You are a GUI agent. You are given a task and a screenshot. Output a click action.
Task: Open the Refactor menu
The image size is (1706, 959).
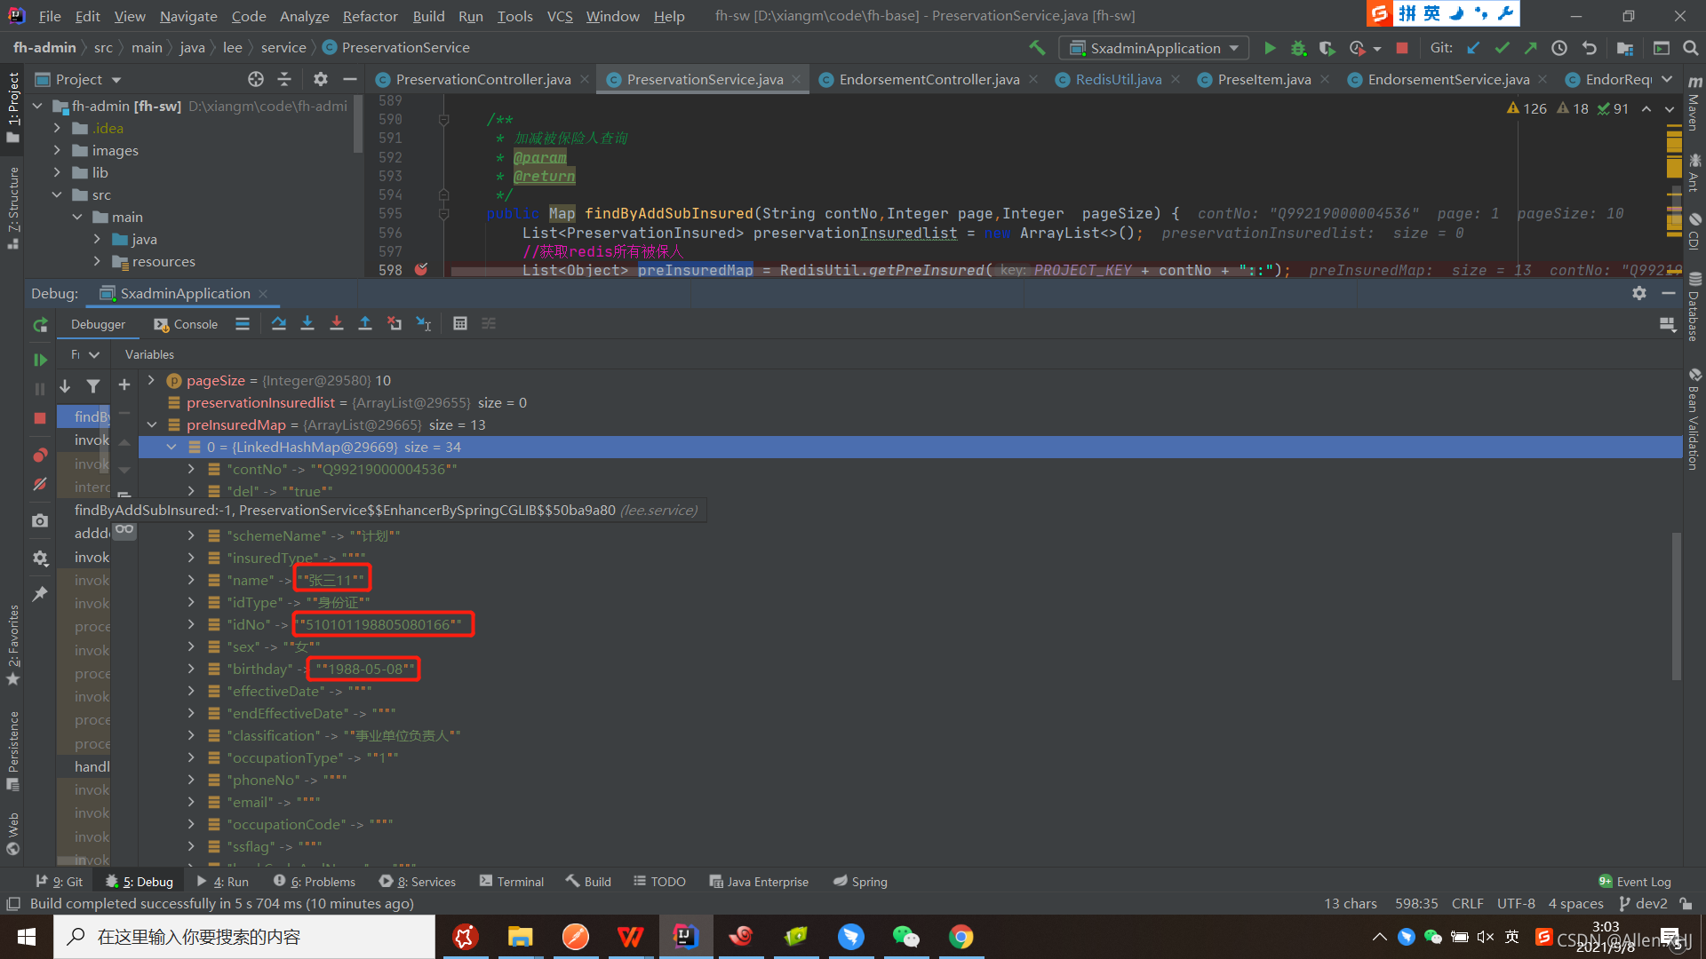tap(370, 16)
